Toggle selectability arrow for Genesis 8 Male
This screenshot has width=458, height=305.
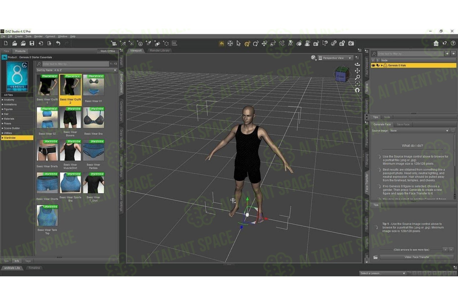click(x=378, y=66)
